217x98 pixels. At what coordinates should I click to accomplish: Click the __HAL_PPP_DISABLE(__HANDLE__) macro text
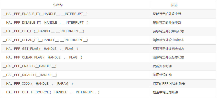pos(30,75)
